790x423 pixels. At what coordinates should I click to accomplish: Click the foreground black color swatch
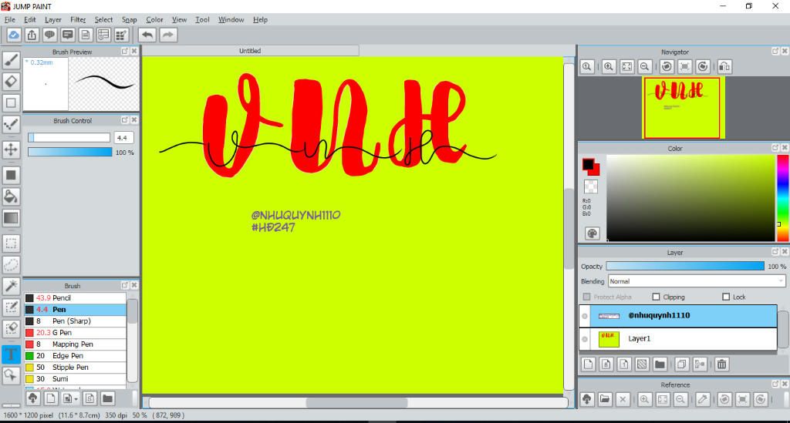pyautogui.click(x=588, y=164)
